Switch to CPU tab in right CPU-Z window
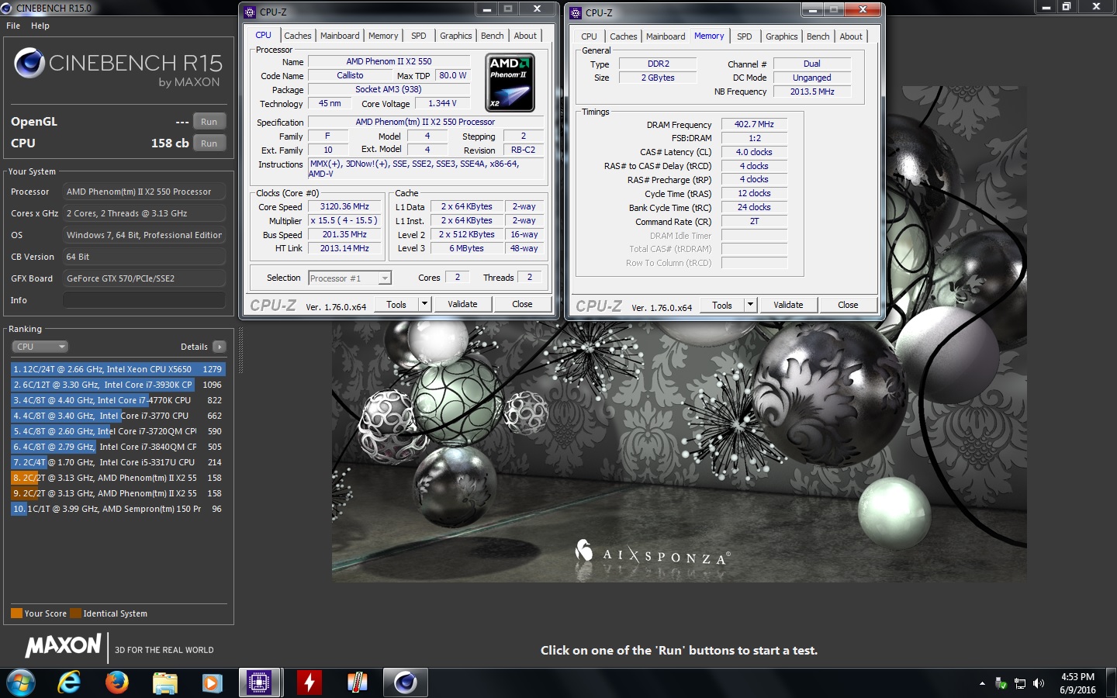Viewport: 1117px width, 698px height. [589, 36]
